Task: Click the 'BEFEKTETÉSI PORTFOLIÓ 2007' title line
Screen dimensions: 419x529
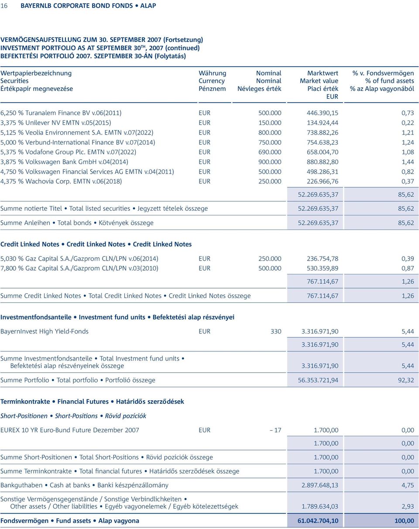Action: pyautogui.click(x=93, y=56)
